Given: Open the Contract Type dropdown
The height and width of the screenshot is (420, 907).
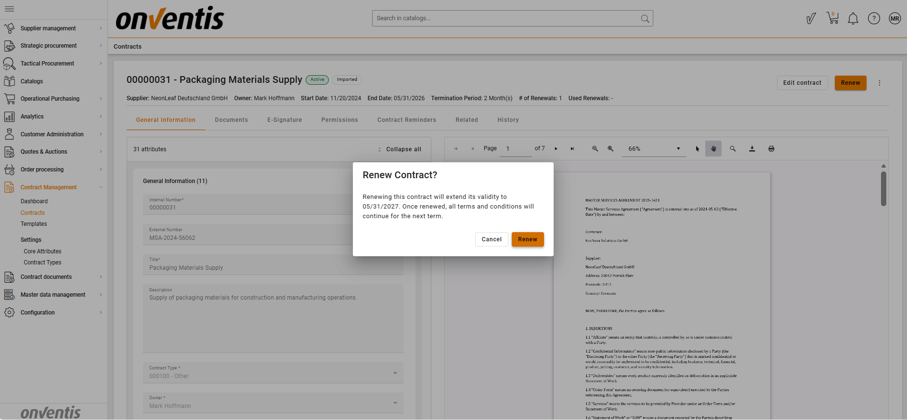Looking at the screenshot, I should click(x=395, y=373).
